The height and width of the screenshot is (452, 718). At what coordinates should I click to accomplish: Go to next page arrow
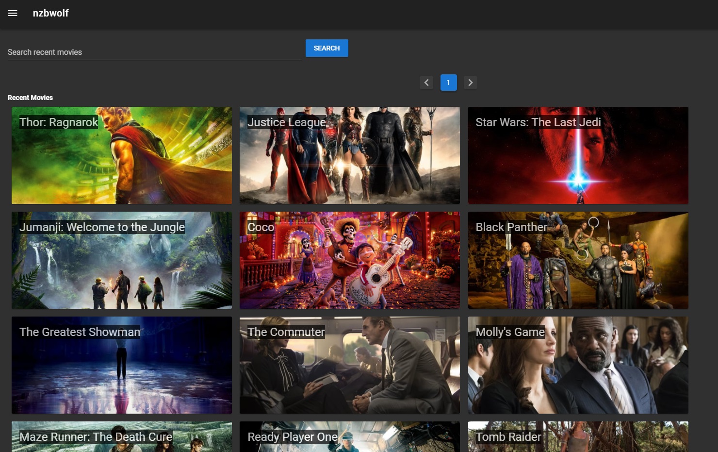[x=470, y=83]
